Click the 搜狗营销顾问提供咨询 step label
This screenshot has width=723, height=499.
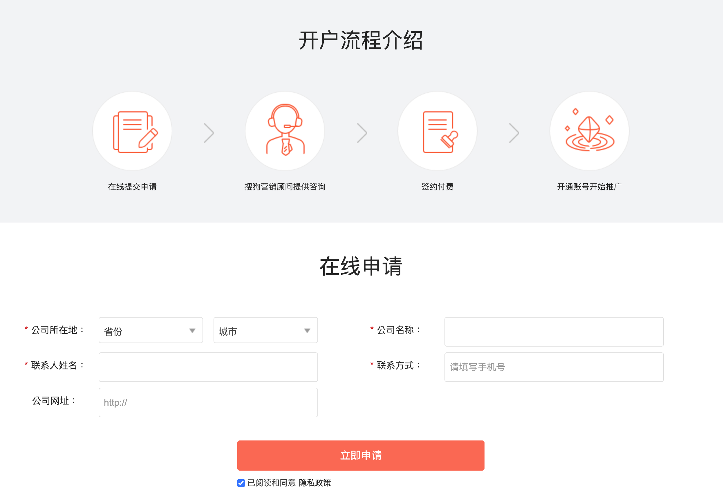click(285, 187)
